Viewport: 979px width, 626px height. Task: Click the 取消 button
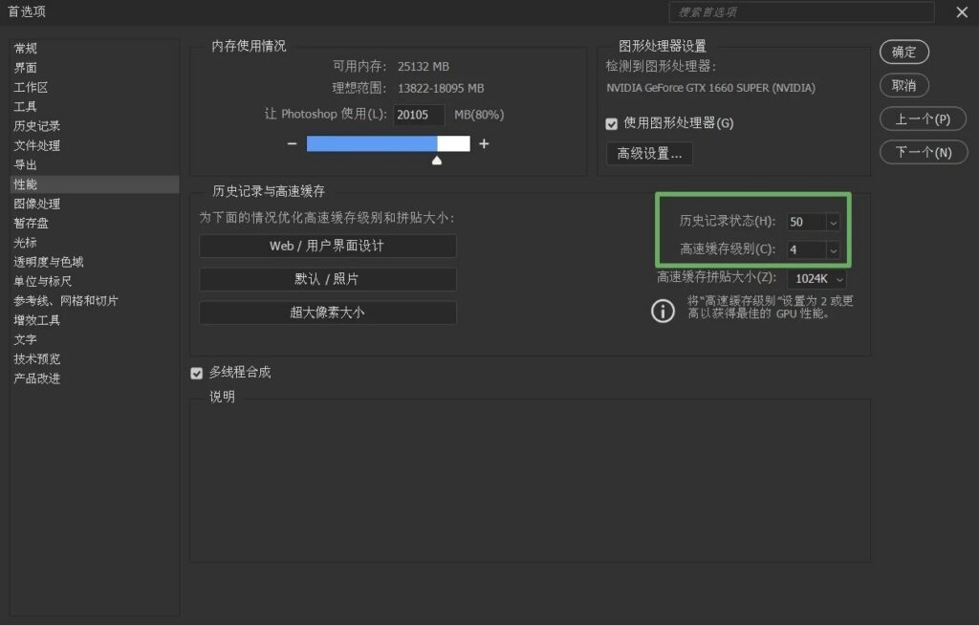(904, 85)
